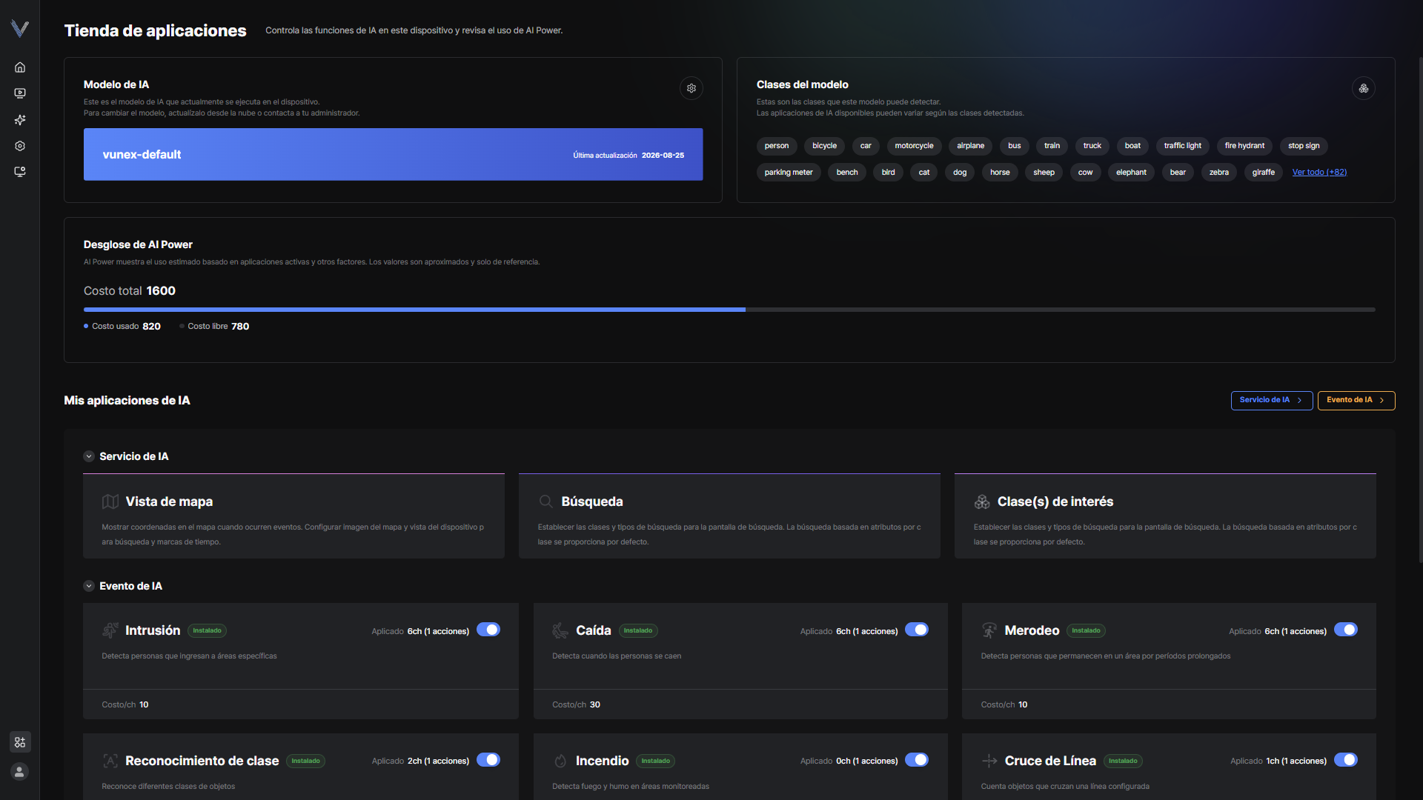The image size is (1423, 800).
Task: Click 'Aplicado 1ch (1 acciones)' on Cruce de Línea
Action: tap(1278, 761)
